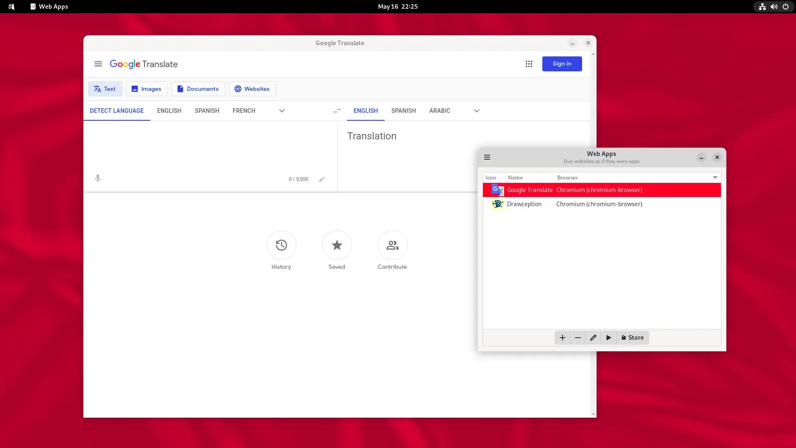Open the History circle icon
The image size is (796, 448).
click(x=282, y=245)
